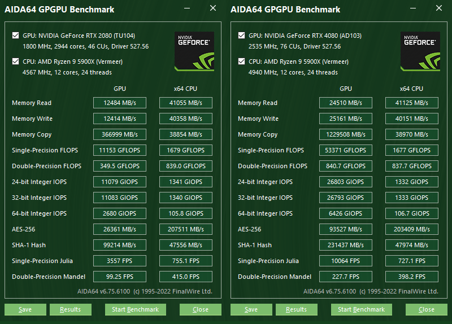452x324 pixels.
Task: Select the 99214 MB/s SHA-1 Hash value
Action: (120, 246)
